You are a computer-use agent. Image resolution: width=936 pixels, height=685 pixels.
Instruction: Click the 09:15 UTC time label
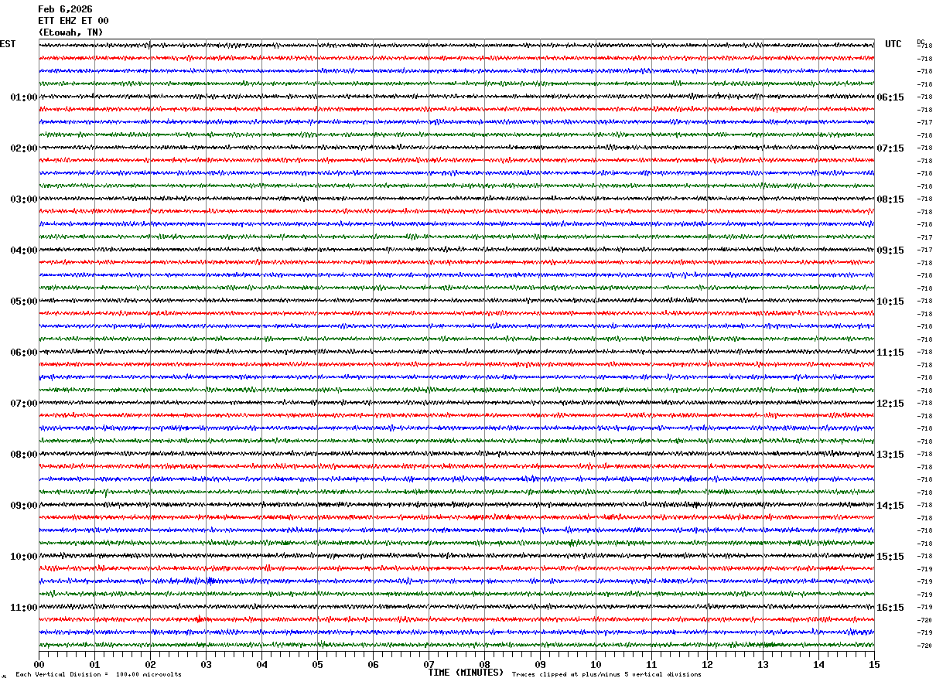pos(890,250)
